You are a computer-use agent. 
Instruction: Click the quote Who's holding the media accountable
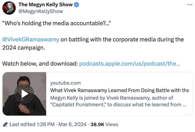point(57,24)
